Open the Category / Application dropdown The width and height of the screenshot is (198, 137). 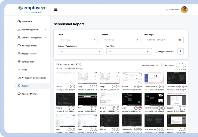(80, 51)
